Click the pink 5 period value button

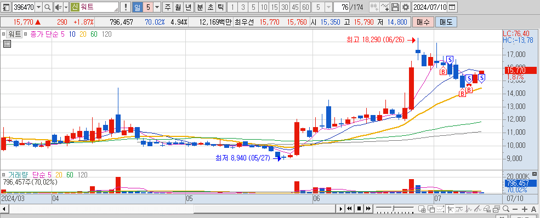[x=147, y=7]
